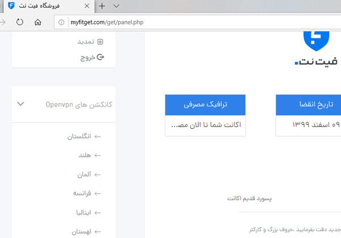Click the تمدید renew menu item
Screen dimensions: 341x238
click(x=90, y=41)
